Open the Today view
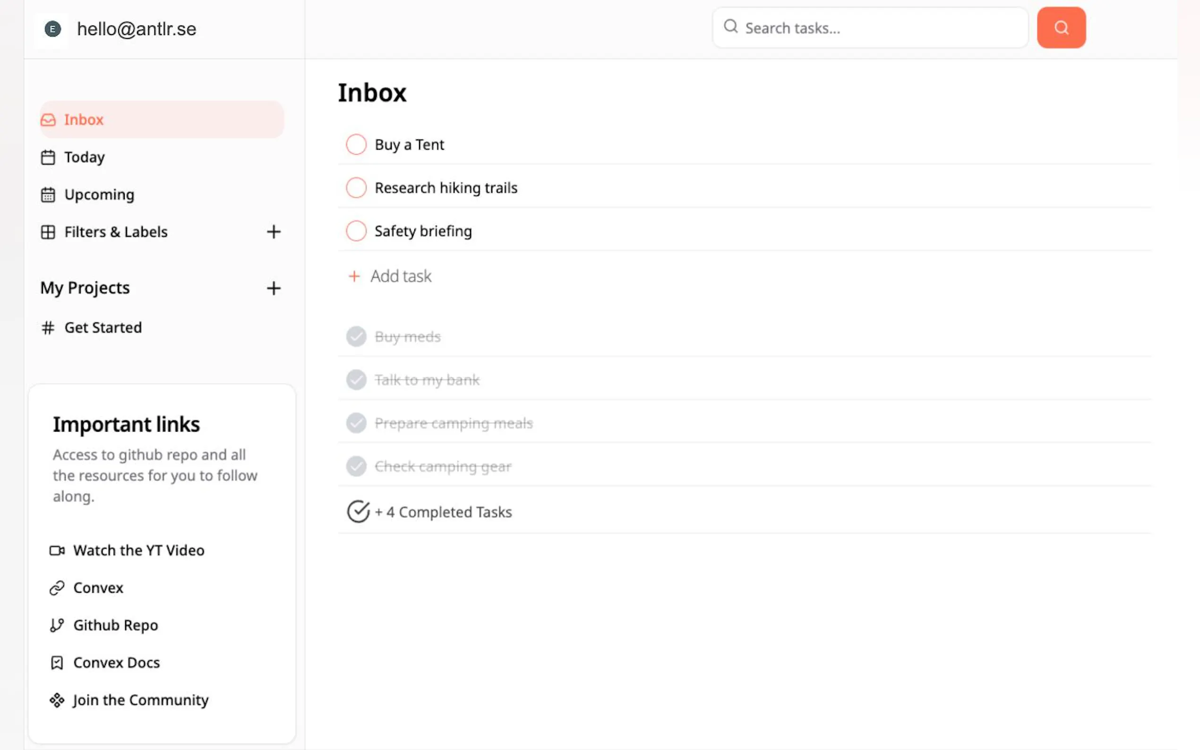The image size is (1200, 750). [x=85, y=157]
